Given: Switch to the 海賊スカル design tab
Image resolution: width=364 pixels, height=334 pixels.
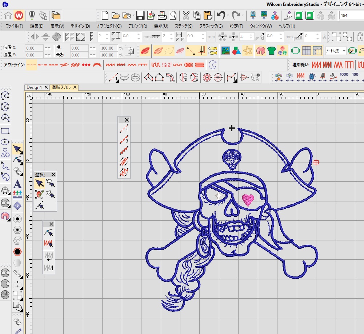Looking at the screenshot, I should click(x=61, y=87).
